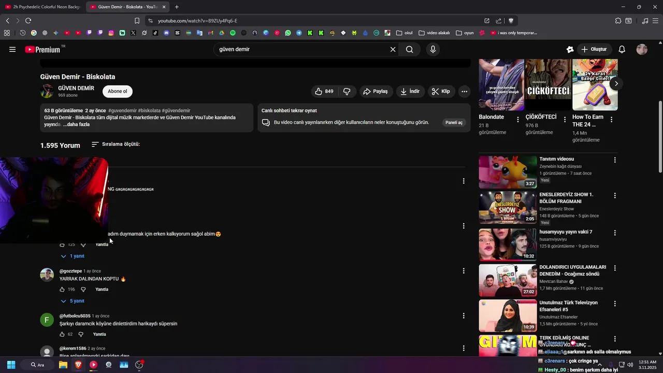
Task: Expand 1 yanıt replies
Action: (73, 256)
